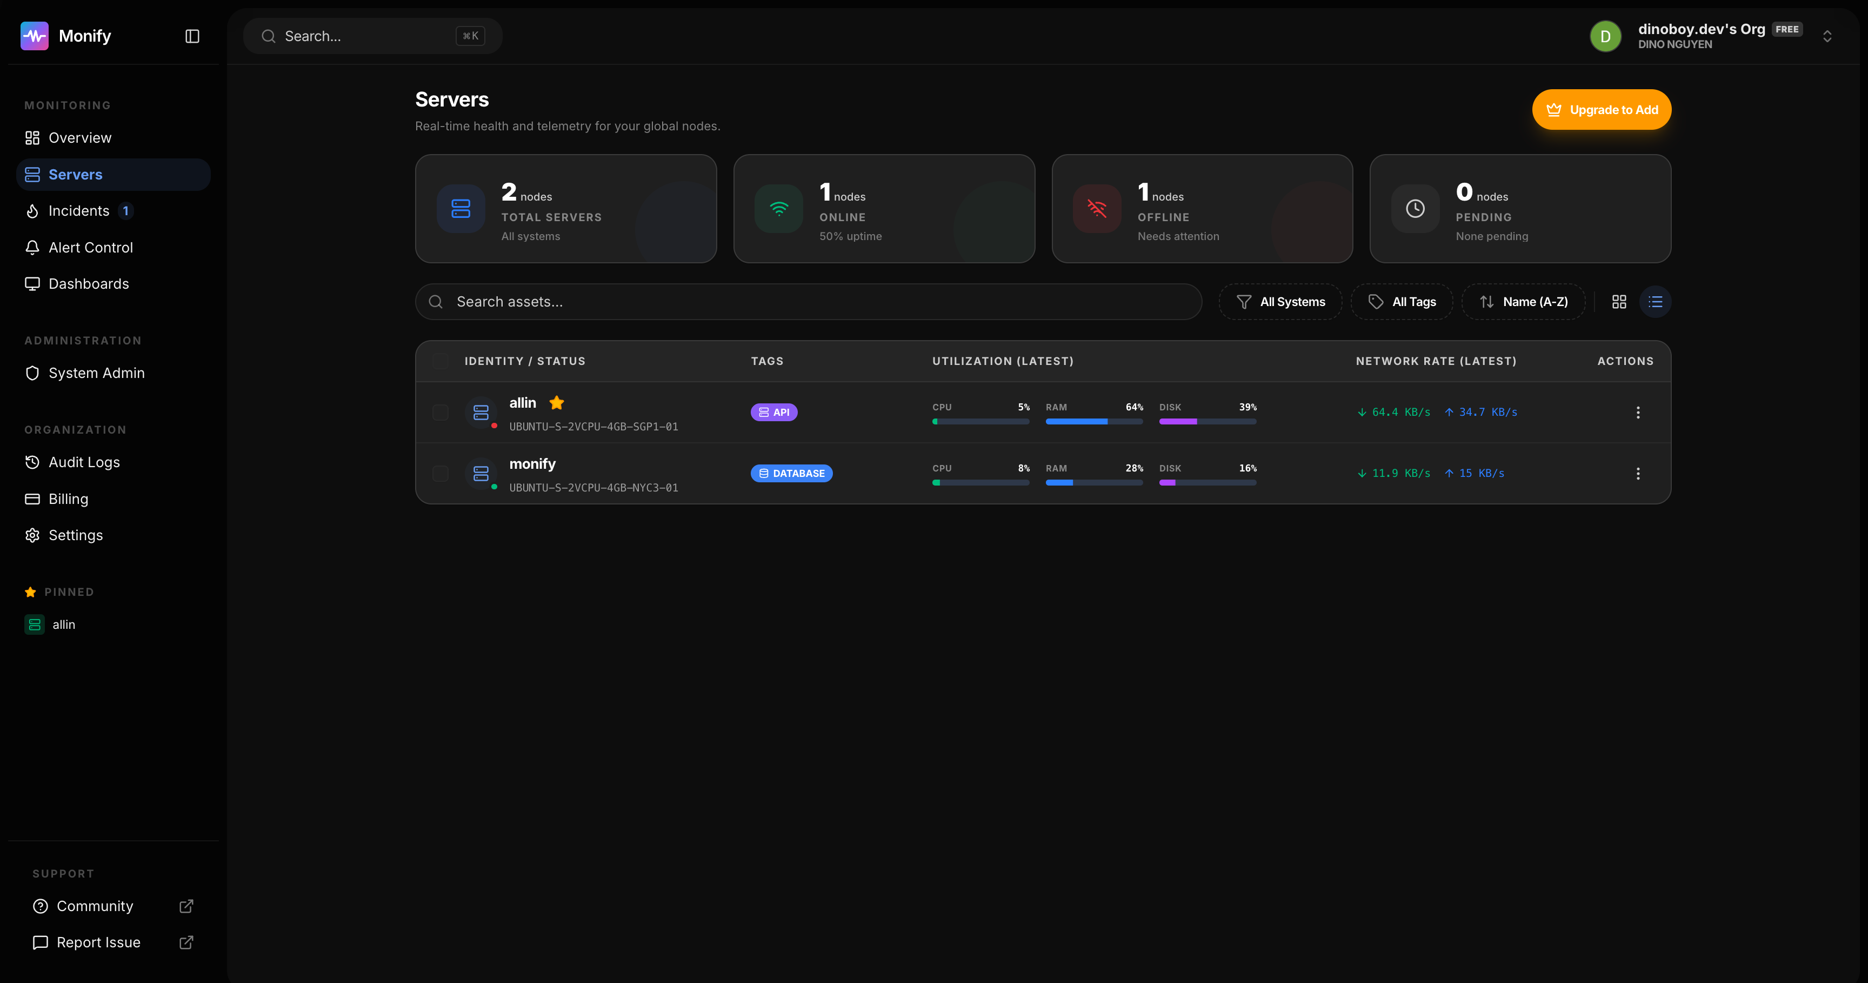Open Incidents in the sidebar

pyautogui.click(x=78, y=211)
